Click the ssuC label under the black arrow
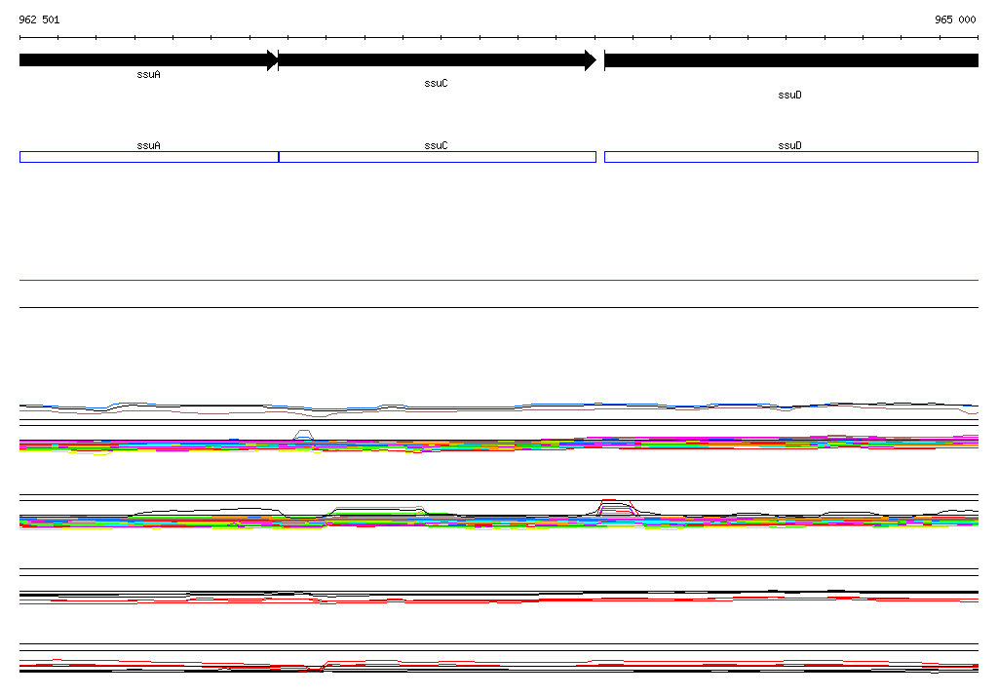This screenshot has height=696, width=998. pos(436,84)
